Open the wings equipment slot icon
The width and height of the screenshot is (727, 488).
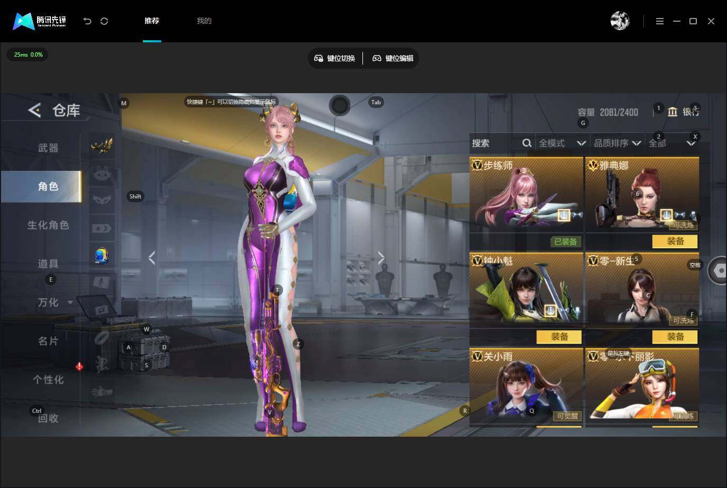click(102, 145)
